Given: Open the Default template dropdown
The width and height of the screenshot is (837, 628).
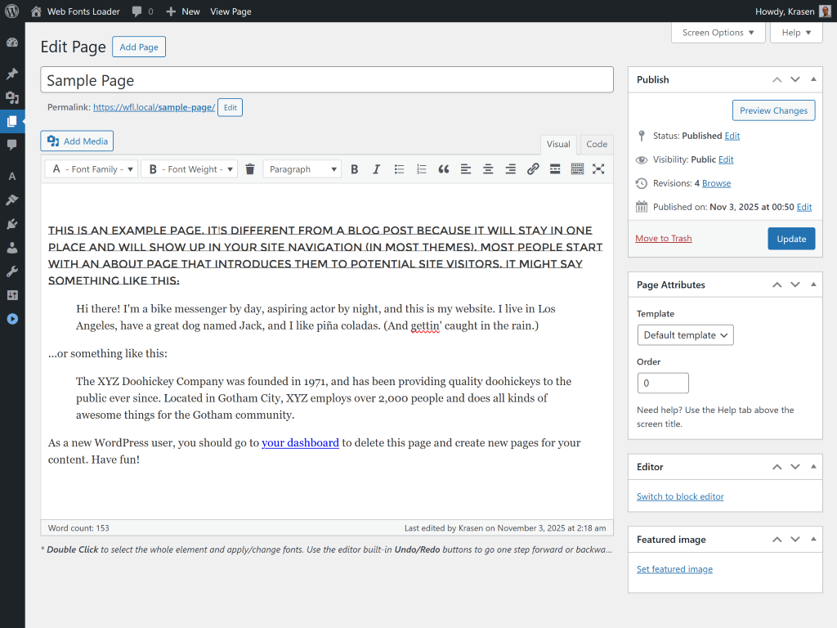Looking at the screenshot, I should coord(685,334).
